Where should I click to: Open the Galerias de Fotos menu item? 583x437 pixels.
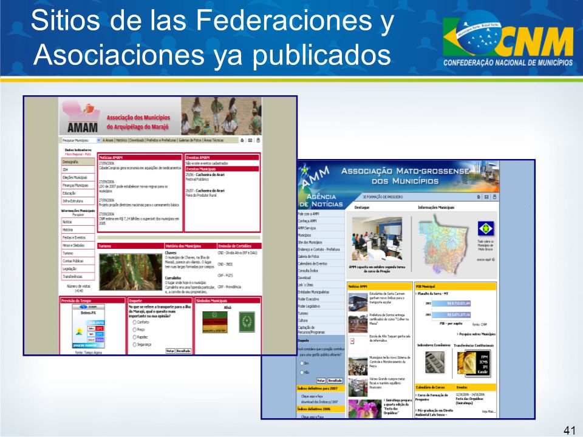[190, 140]
